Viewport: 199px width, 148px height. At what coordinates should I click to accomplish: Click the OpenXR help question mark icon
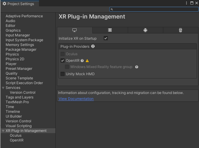point(82,61)
